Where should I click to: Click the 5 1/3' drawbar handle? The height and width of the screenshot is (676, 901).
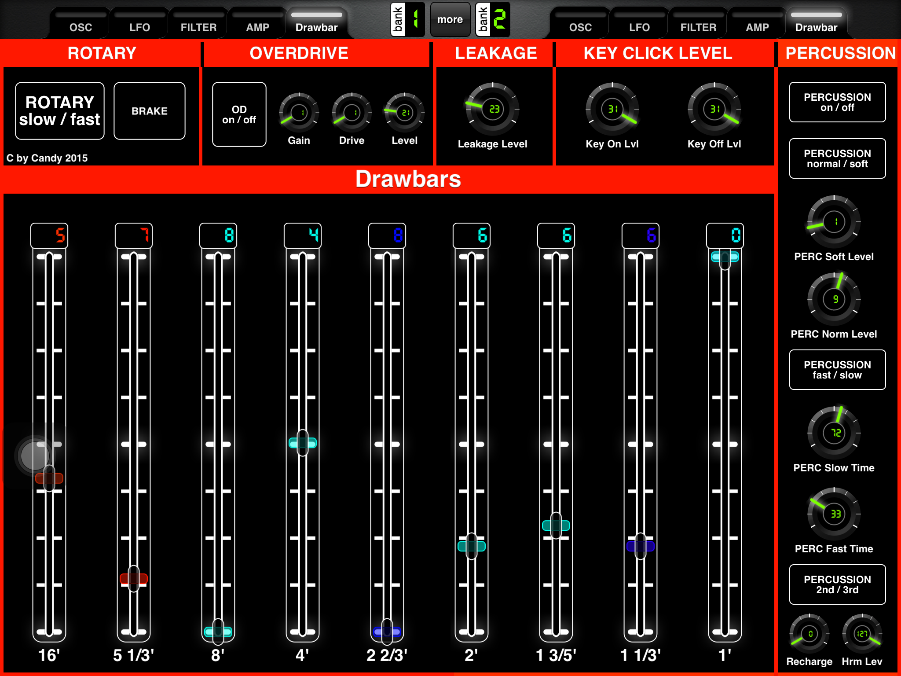point(134,578)
